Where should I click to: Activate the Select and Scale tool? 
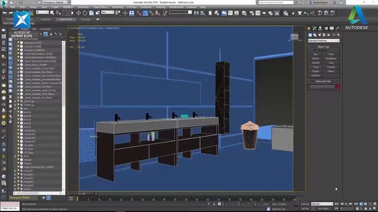[x=92, y=13]
